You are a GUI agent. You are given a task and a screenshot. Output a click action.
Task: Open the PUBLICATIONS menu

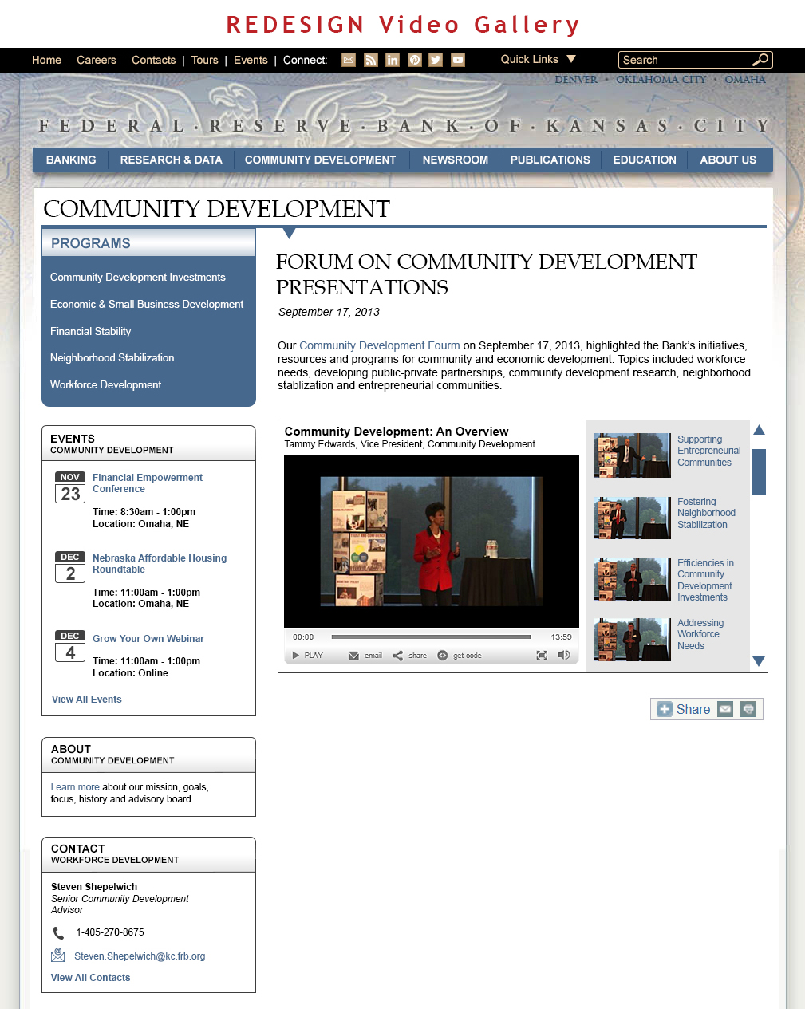pyautogui.click(x=550, y=160)
